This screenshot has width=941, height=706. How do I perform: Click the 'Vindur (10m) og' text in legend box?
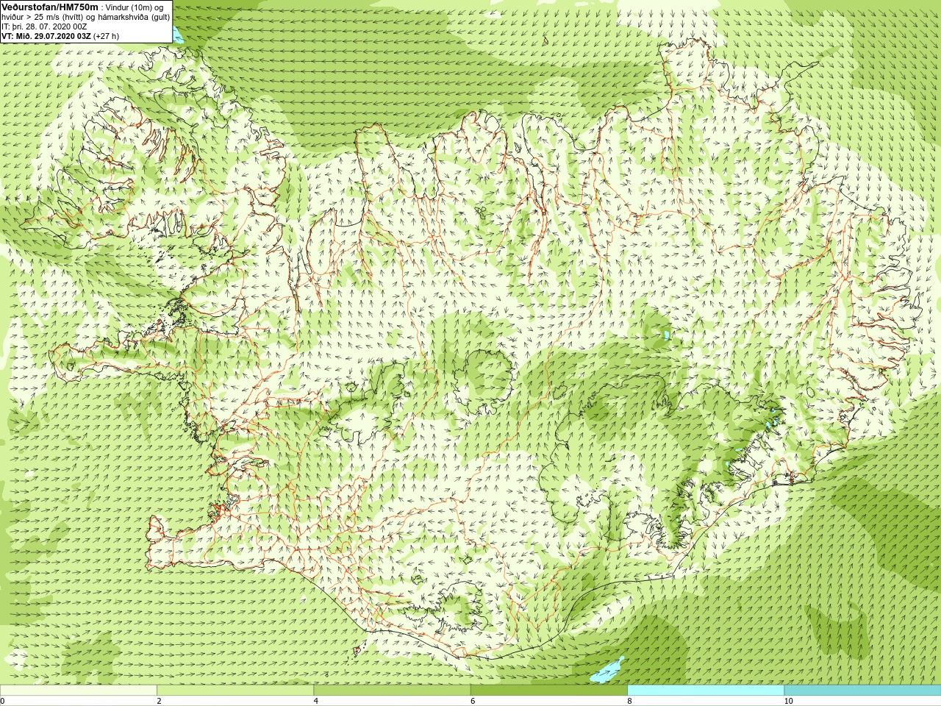click(x=135, y=7)
